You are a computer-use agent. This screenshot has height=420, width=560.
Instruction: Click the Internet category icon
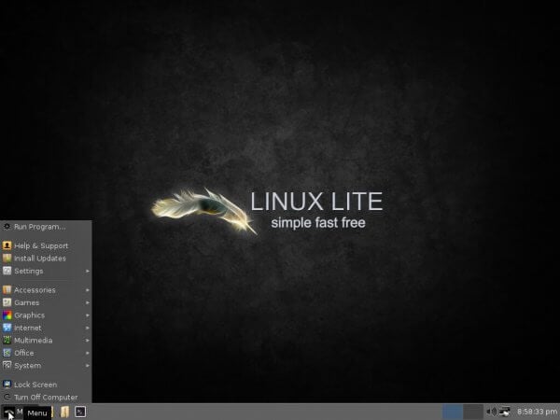7,328
